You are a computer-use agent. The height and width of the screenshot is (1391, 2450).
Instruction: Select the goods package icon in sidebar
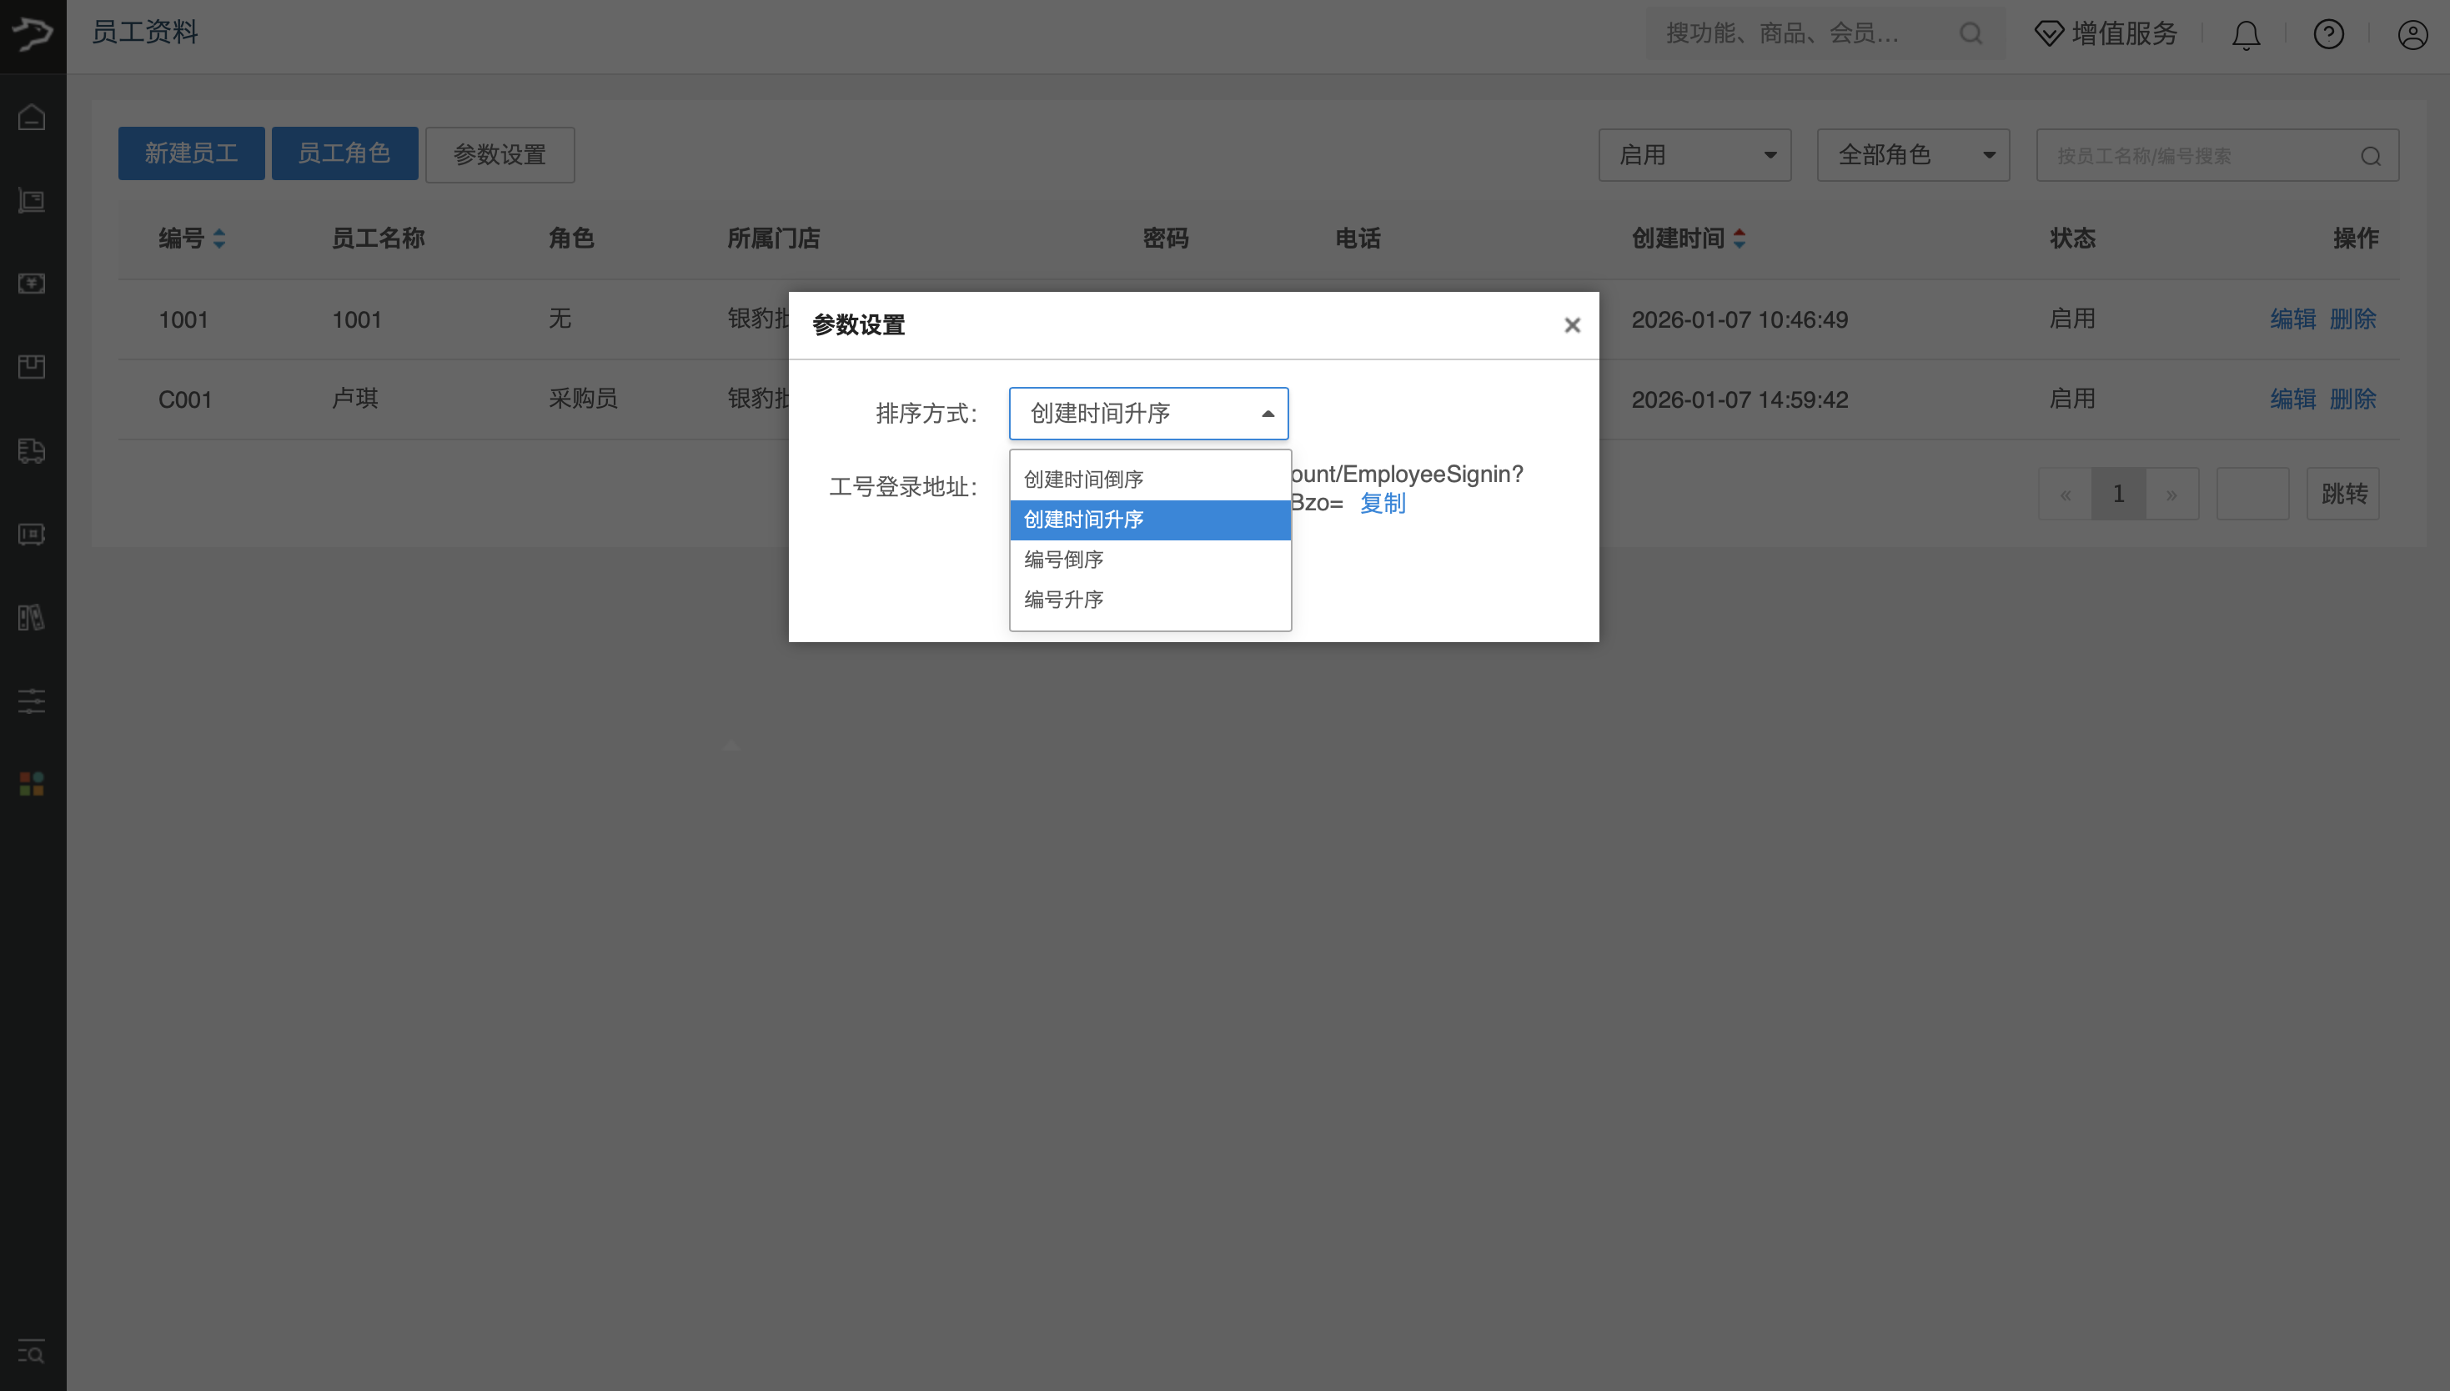point(32,367)
